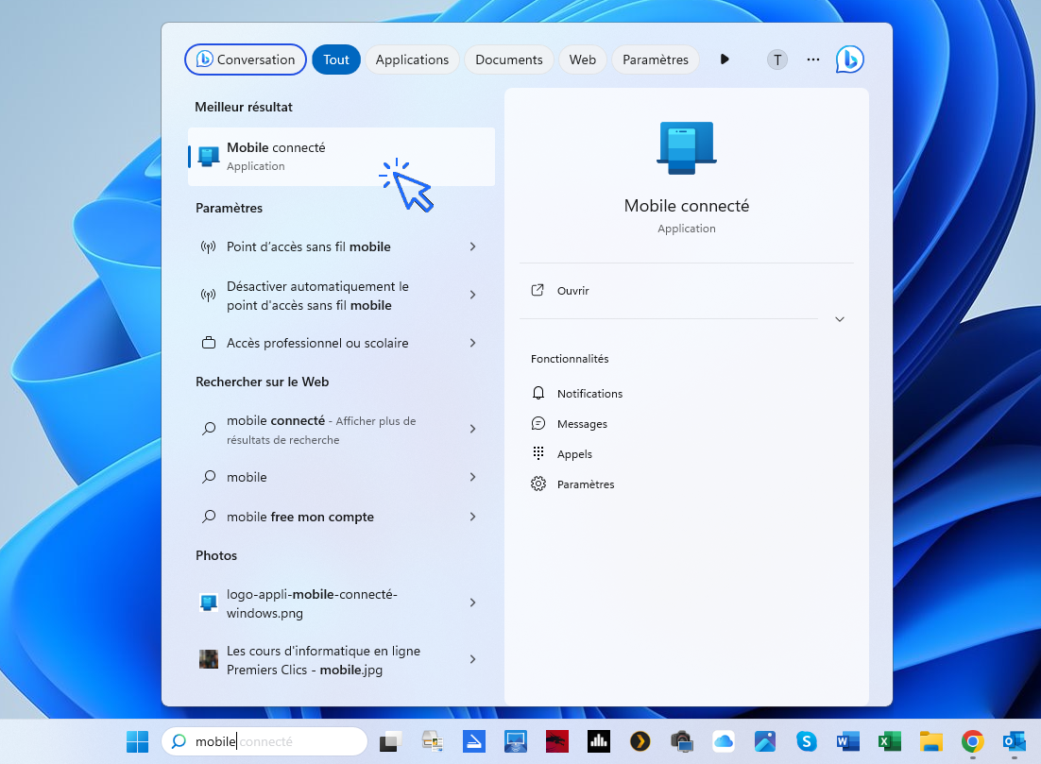Expand chevron for logo-appli-mobile-connecté-windows.png

click(472, 603)
